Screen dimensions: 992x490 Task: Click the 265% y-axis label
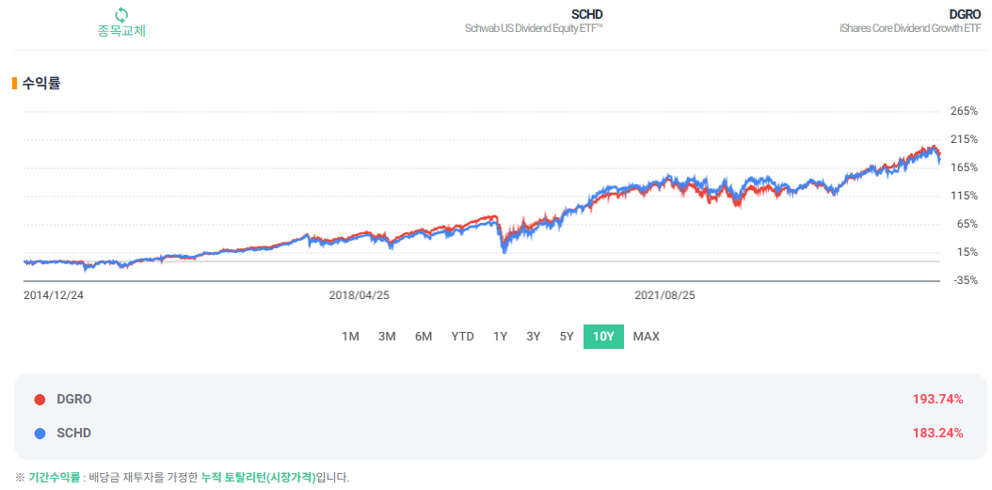pyautogui.click(x=964, y=111)
